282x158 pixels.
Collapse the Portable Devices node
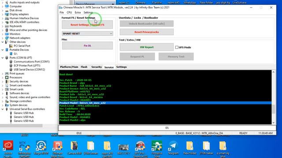pos(3,50)
